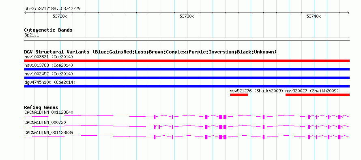This screenshot has height=160, width=361.
Task: Click the nsv1003621 red loss variant bar
Action: pyautogui.click(x=187, y=61)
